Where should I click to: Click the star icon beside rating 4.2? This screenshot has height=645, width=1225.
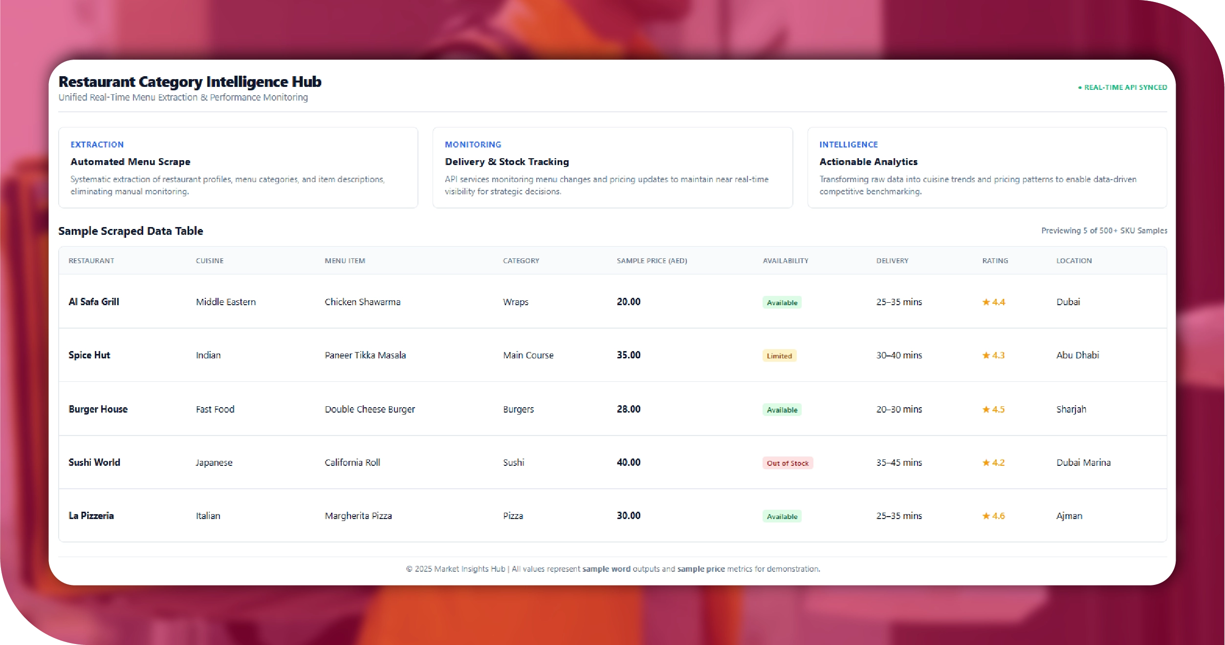986,463
